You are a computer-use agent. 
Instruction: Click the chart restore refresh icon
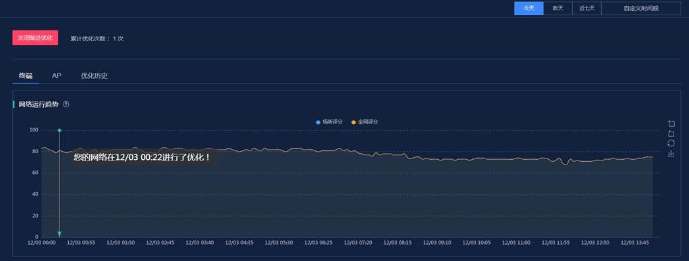pyautogui.click(x=671, y=143)
